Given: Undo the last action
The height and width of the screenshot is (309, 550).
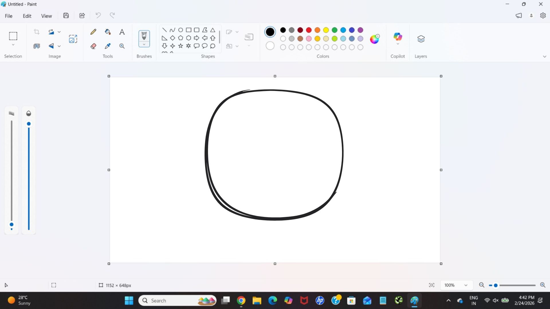Looking at the screenshot, I should pos(98,15).
